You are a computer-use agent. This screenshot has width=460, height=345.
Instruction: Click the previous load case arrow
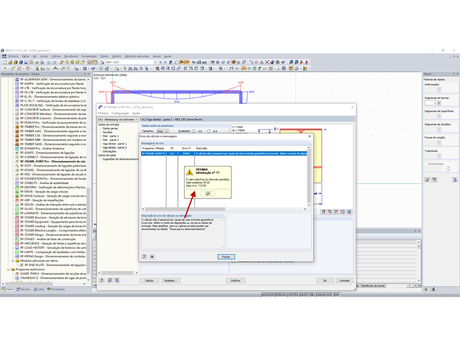click(x=160, y=62)
